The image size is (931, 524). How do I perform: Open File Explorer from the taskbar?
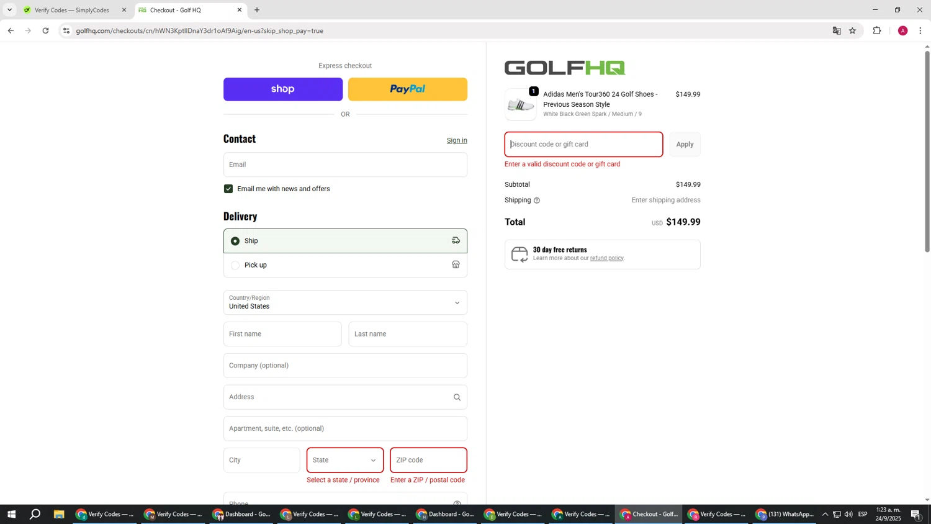point(59,514)
